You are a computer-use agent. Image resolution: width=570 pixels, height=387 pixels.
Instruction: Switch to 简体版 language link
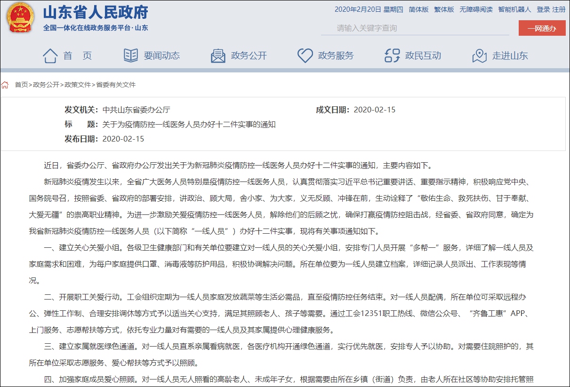(x=419, y=9)
